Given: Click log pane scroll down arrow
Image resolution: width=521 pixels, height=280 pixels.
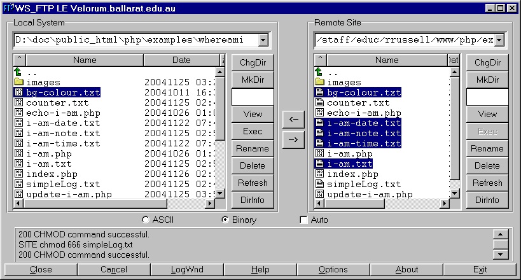Looking at the screenshot, I should pos(501,255).
